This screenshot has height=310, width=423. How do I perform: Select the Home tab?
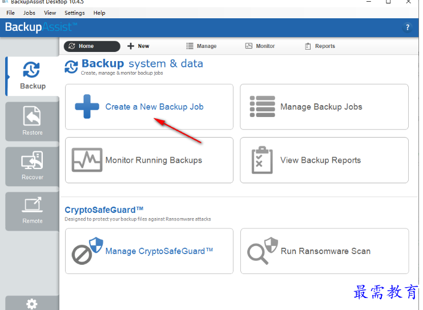(92, 46)
